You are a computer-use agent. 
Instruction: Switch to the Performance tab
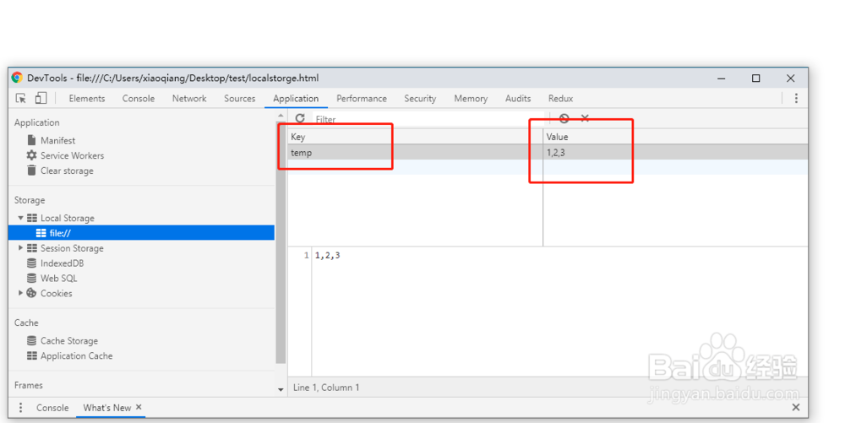point(362,99)
